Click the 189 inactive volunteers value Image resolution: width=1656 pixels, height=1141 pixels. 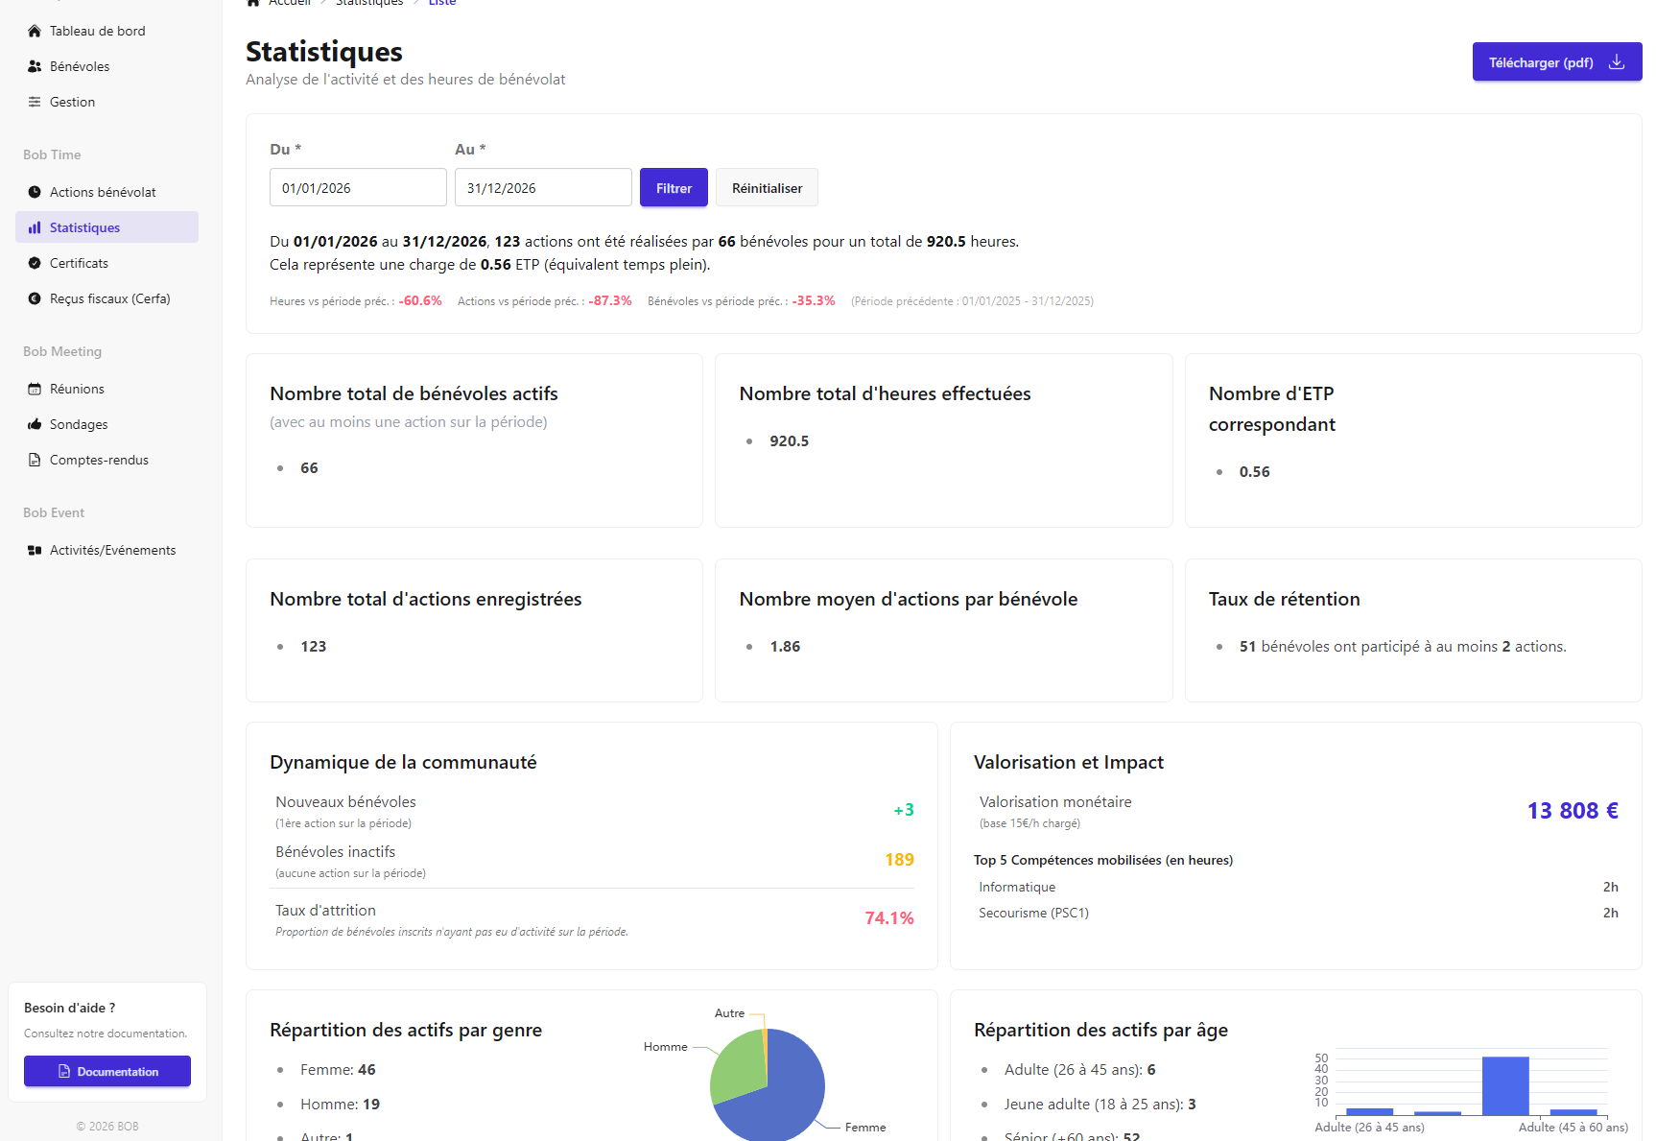(x=899, y=860)
